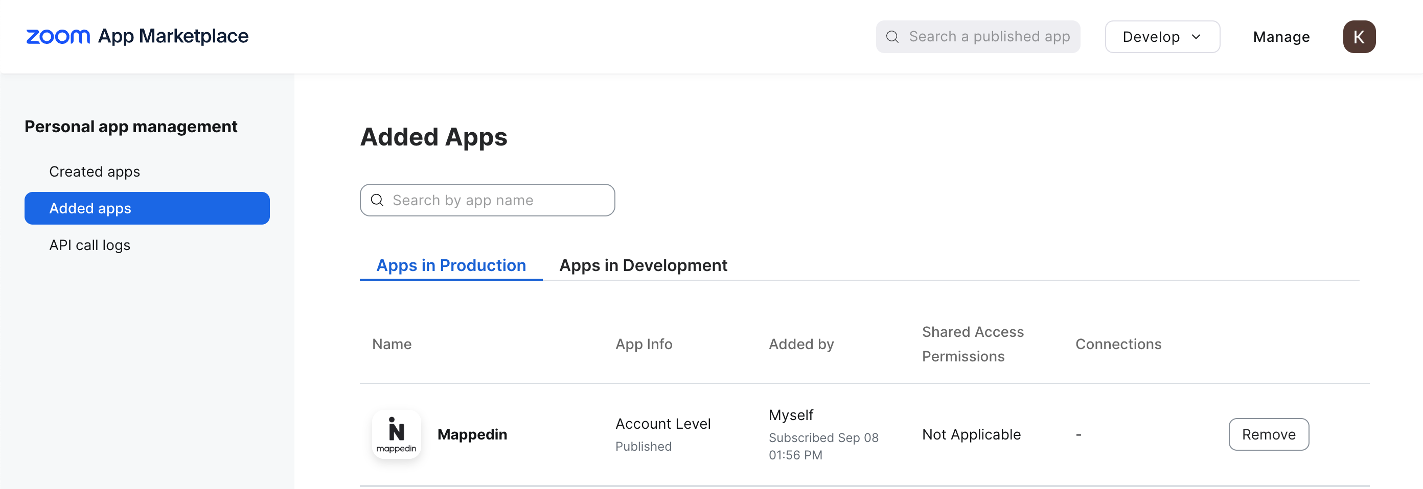Open the Mappedin app via its logo
The image size is (1423, 489).
point(396,434)
